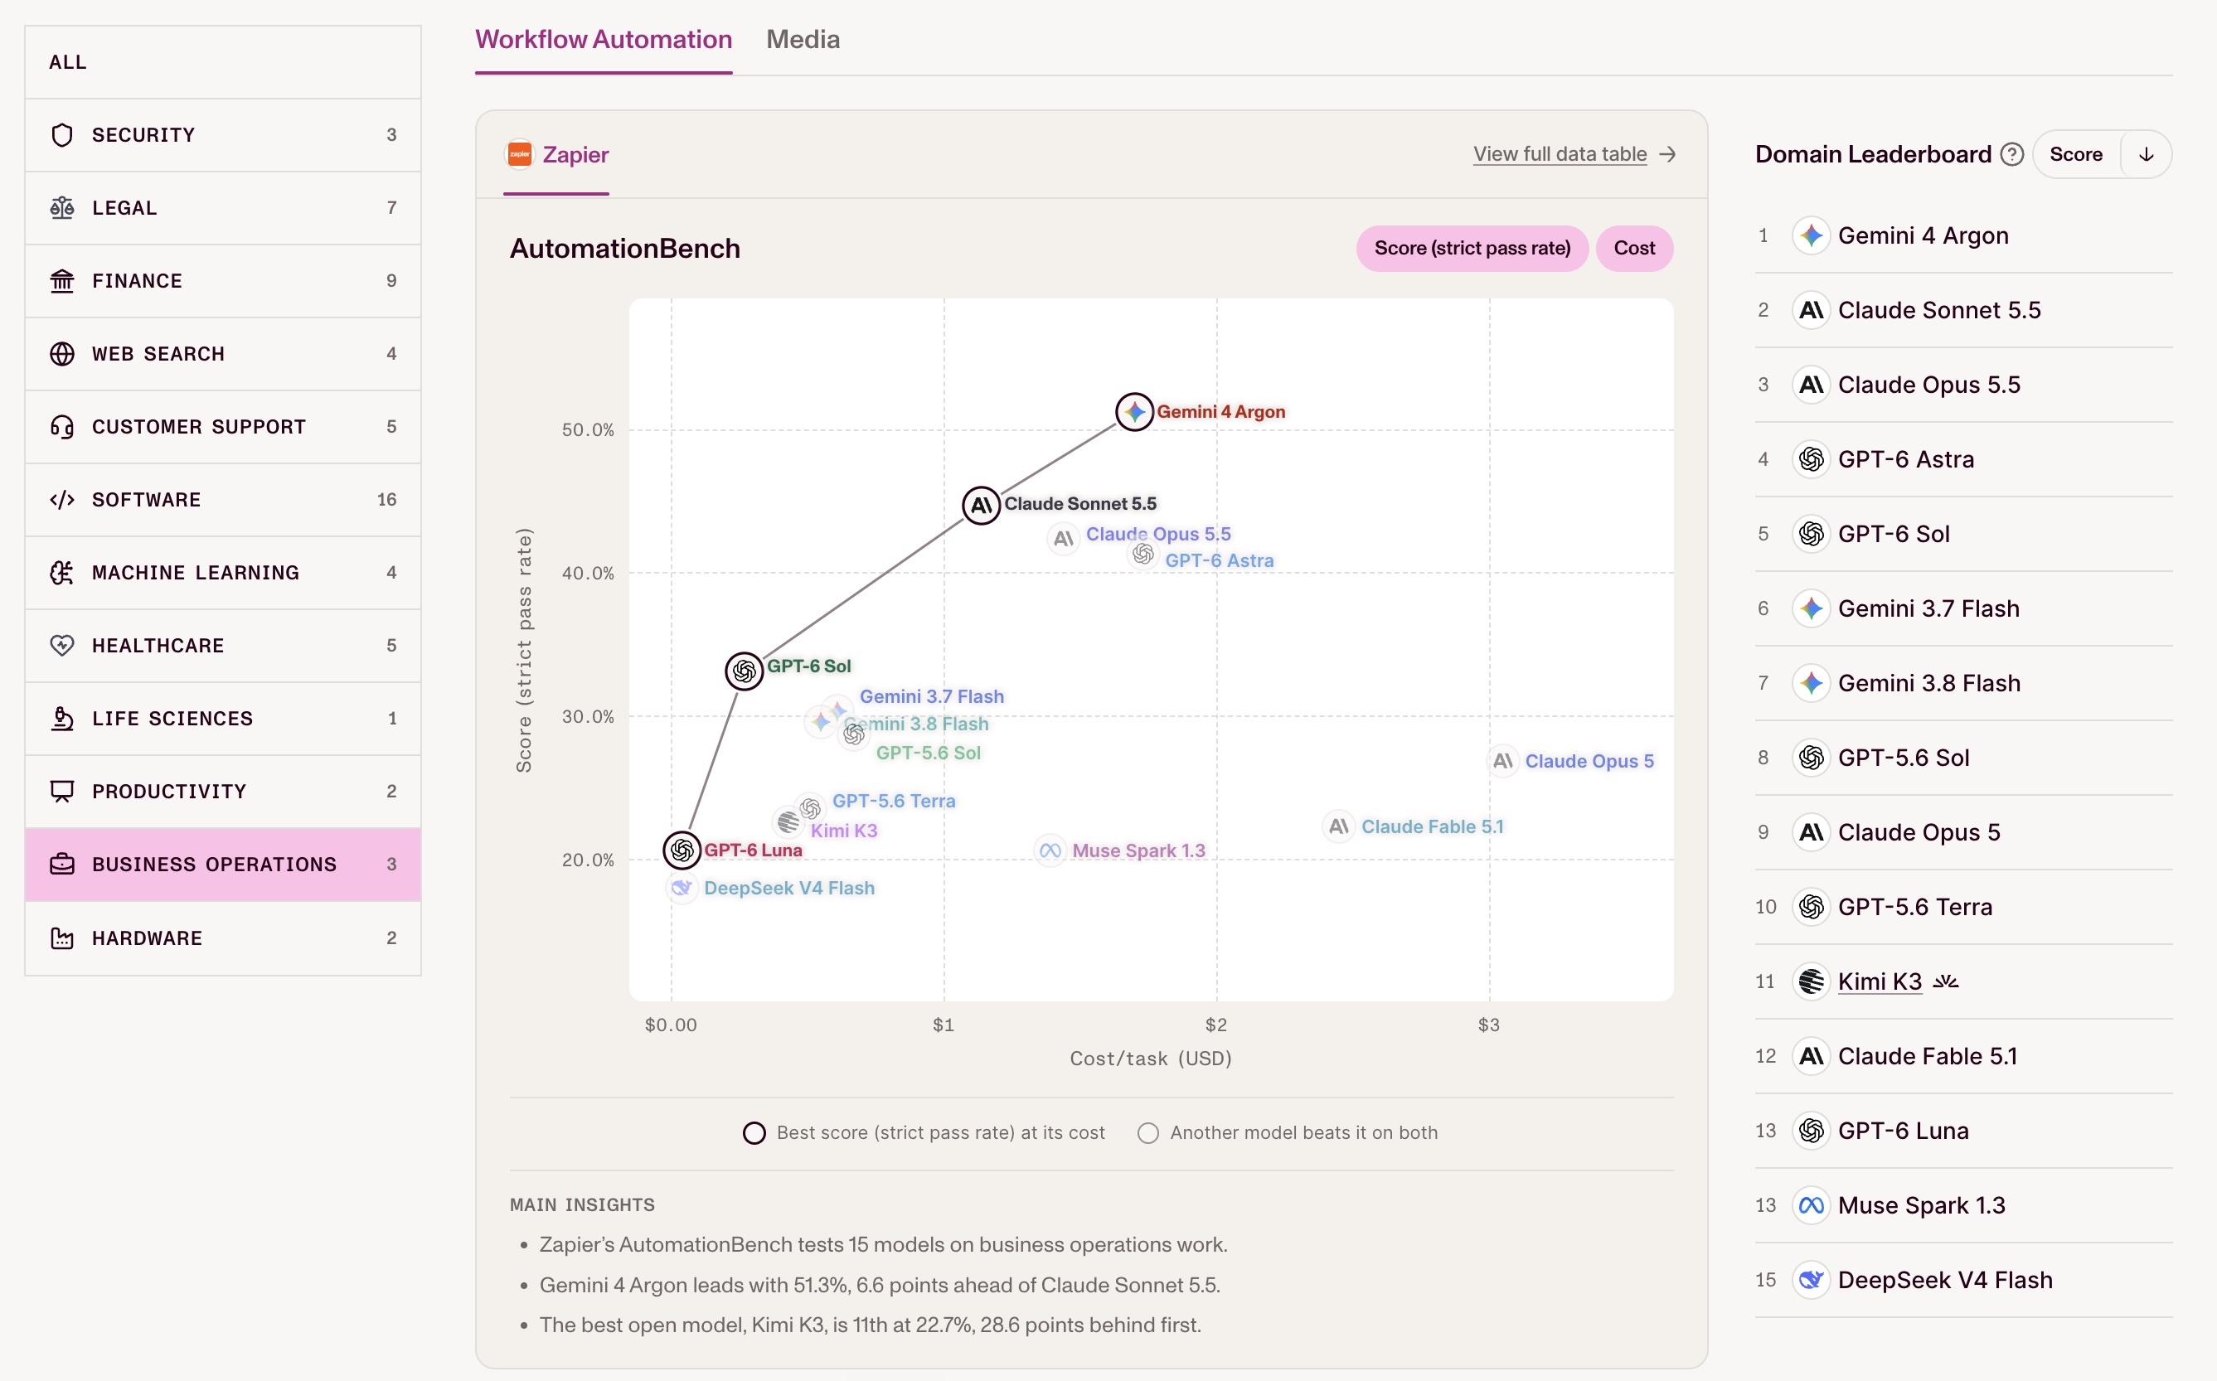The width and height of the screenshot is (2217, 1381).
Task: Select GPT-6 Astra in leaderboard
Action: tap(1964, 459)
